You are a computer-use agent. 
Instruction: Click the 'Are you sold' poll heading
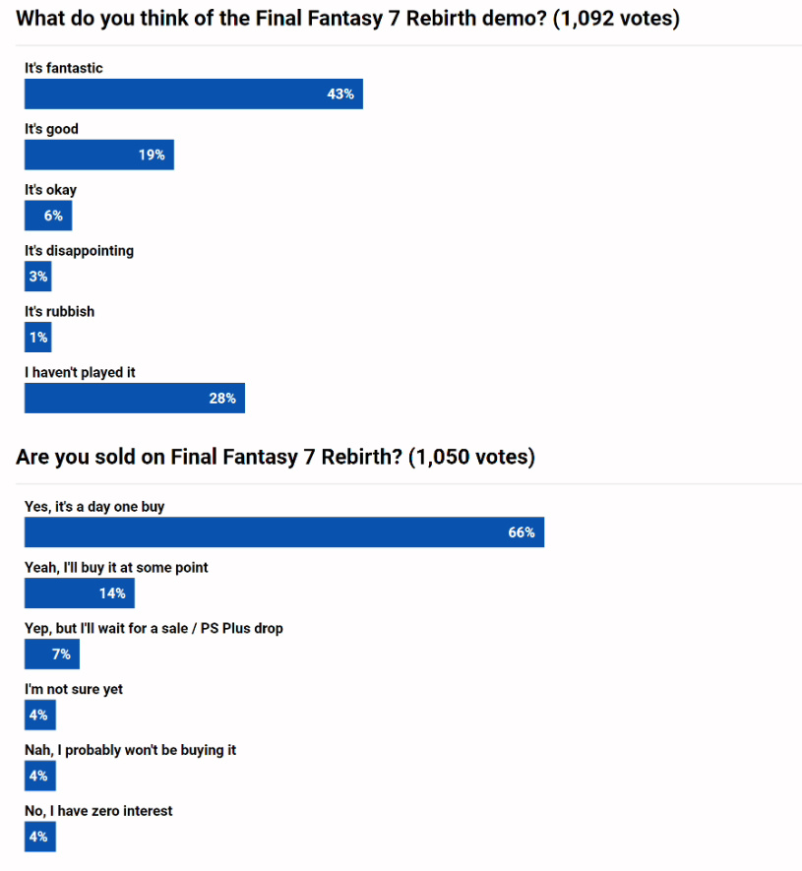(x=276, y=457)
